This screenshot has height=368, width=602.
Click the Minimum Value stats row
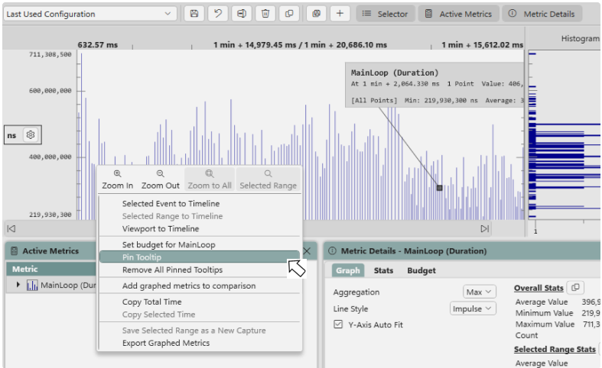[558, 313]
